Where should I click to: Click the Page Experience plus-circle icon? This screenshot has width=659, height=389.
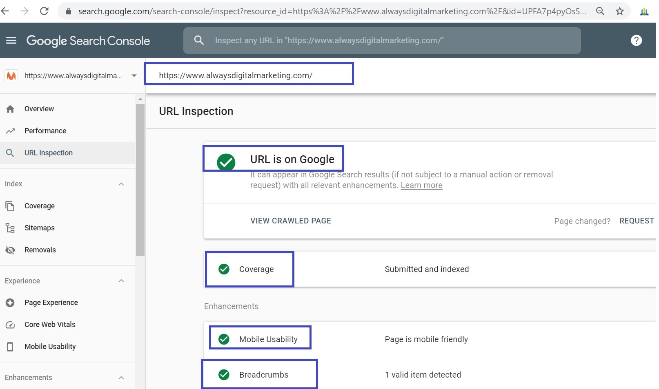coord(10,303)
